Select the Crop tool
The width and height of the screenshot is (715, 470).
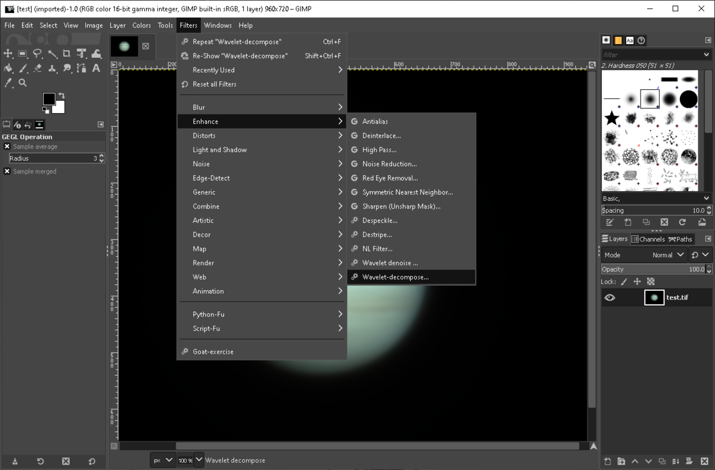click(x=67, y=54)
